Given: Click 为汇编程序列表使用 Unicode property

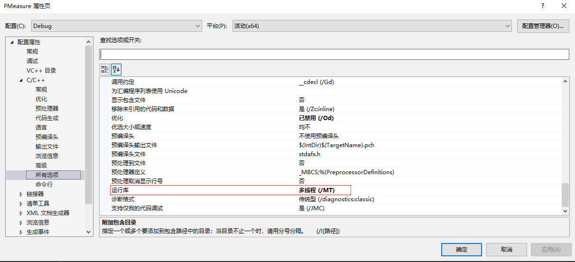Looking at the screenshot, I should pos(149,91).
